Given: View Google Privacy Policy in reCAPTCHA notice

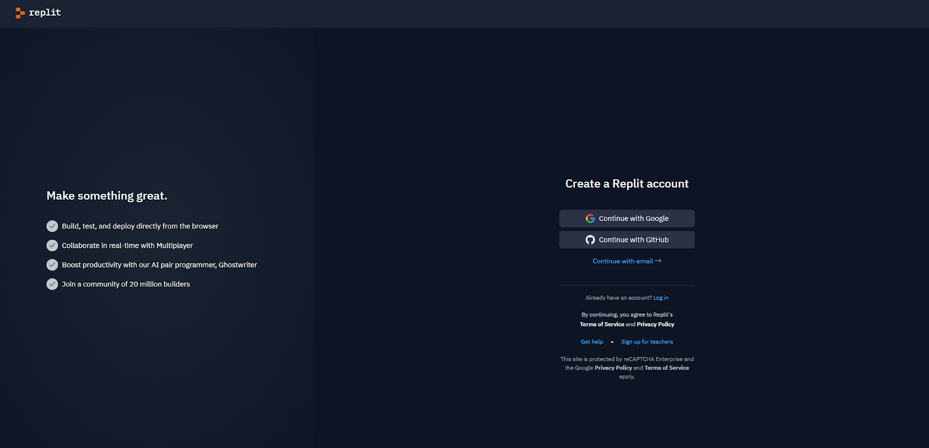Looking at the screenshot, I should click(613, 368).
